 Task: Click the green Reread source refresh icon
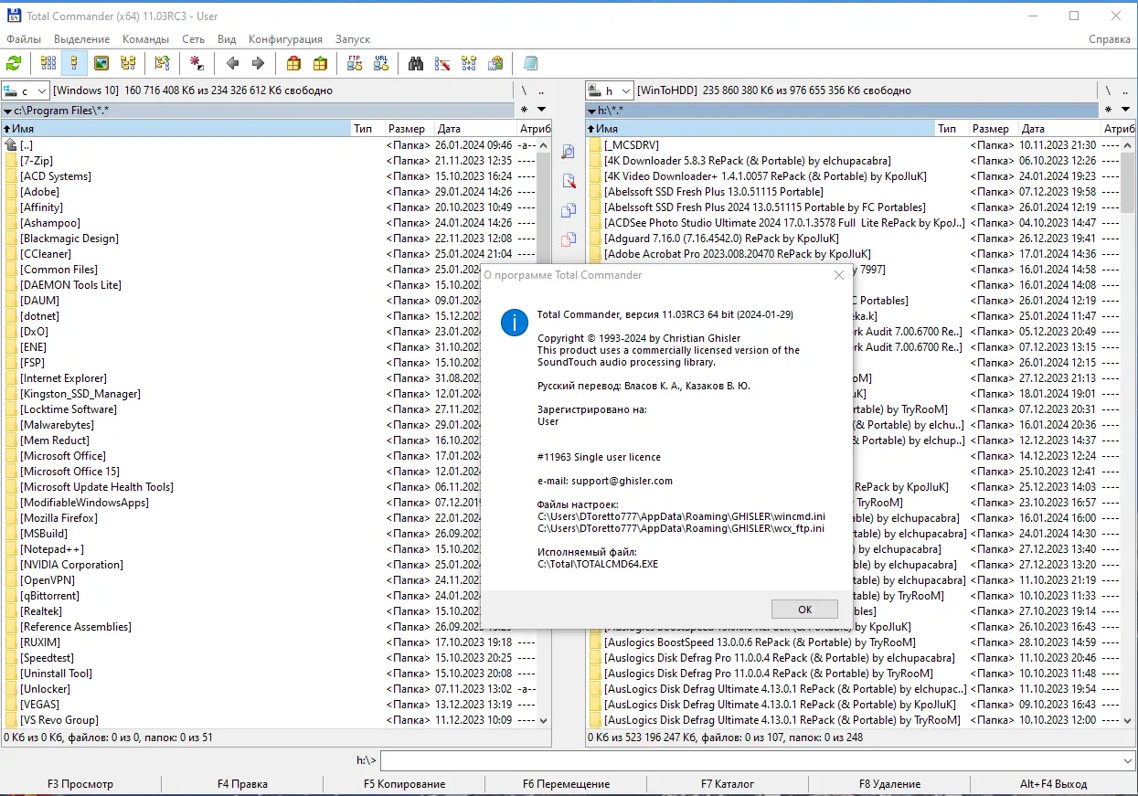14,63
